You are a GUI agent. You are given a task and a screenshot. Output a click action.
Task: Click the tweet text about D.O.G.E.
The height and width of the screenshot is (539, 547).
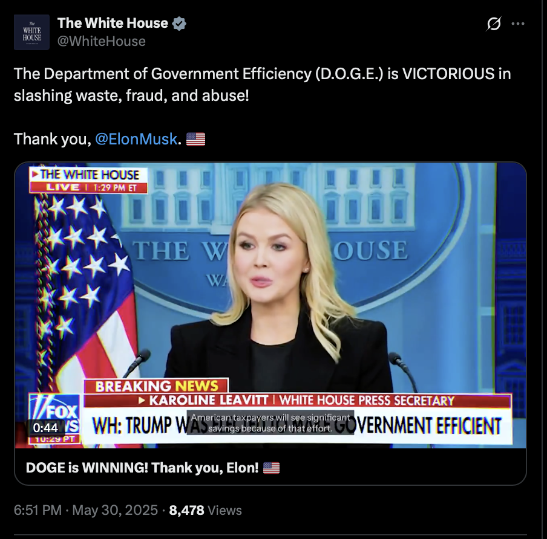263,85
